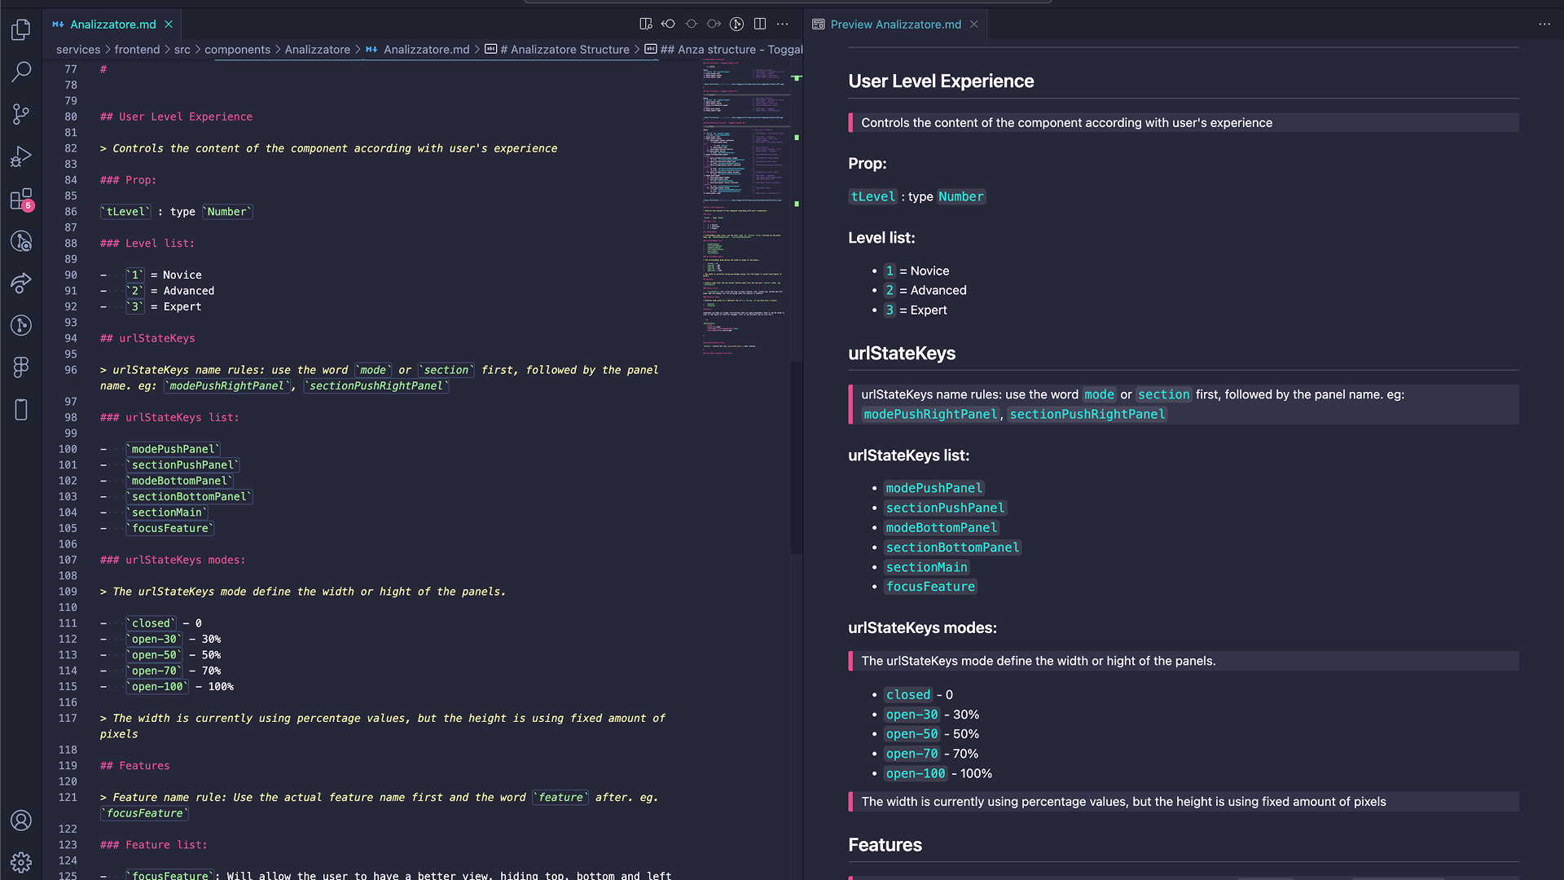Open Extensions view with badge 5
The width and height of the screenshot is (1564, 880).
pyautogui.click(x=21, y=199)
